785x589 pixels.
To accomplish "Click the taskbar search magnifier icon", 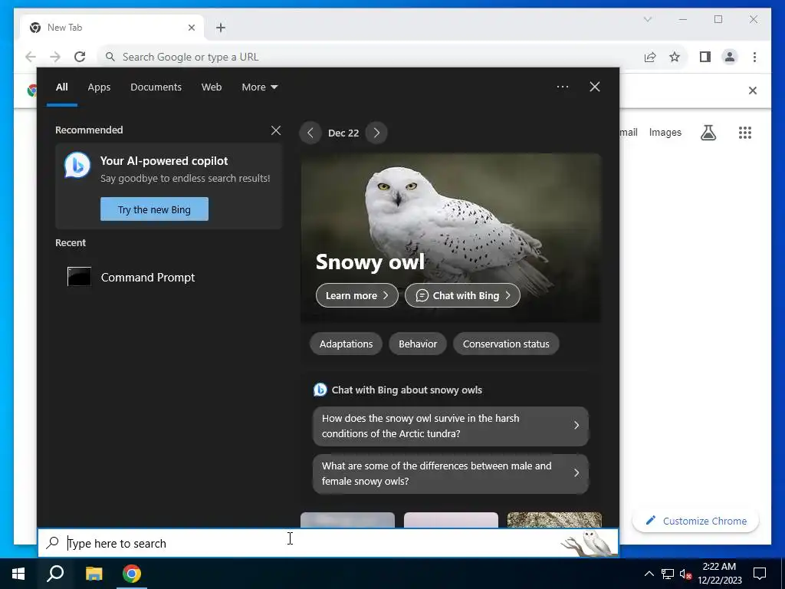I will point(55,574).
